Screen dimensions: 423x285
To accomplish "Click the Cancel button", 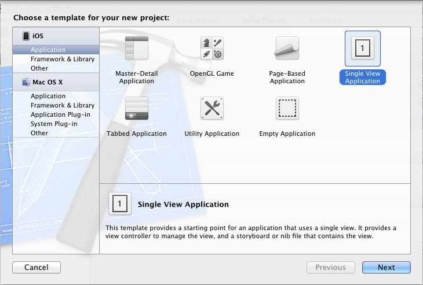I will (x=37, y=267).
